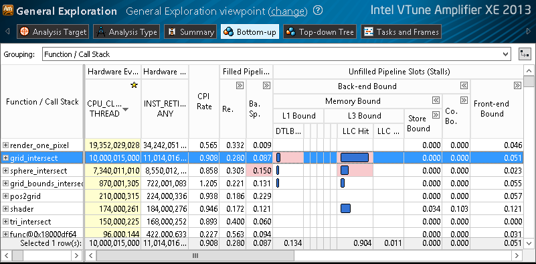
Task: Open the Grouping dropdown
Action: pyautogui.click(x=276, y=54)
